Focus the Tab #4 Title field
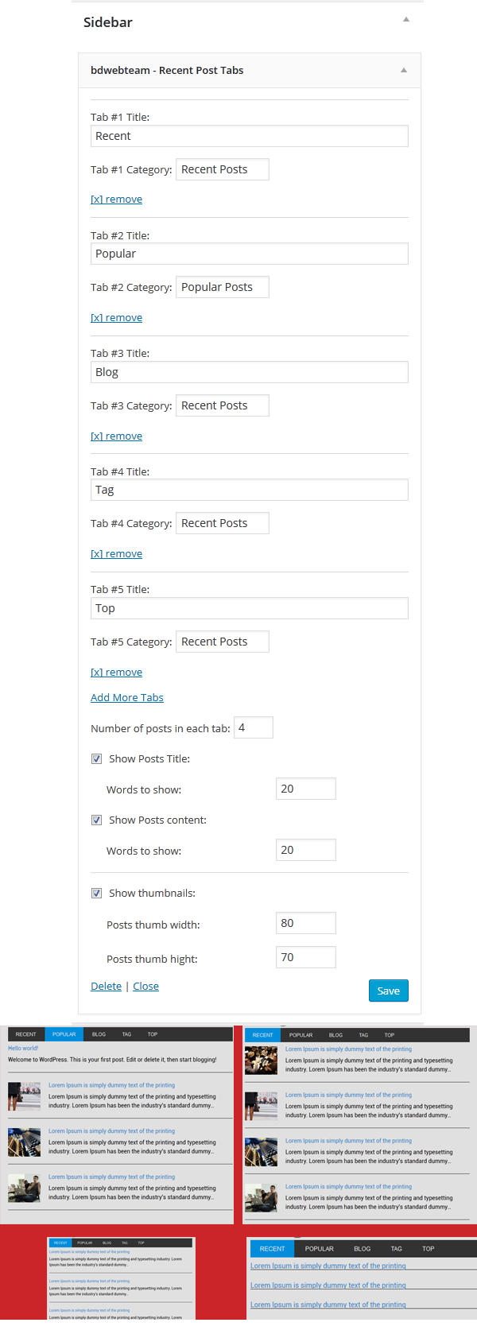 (x=249, y=491)
